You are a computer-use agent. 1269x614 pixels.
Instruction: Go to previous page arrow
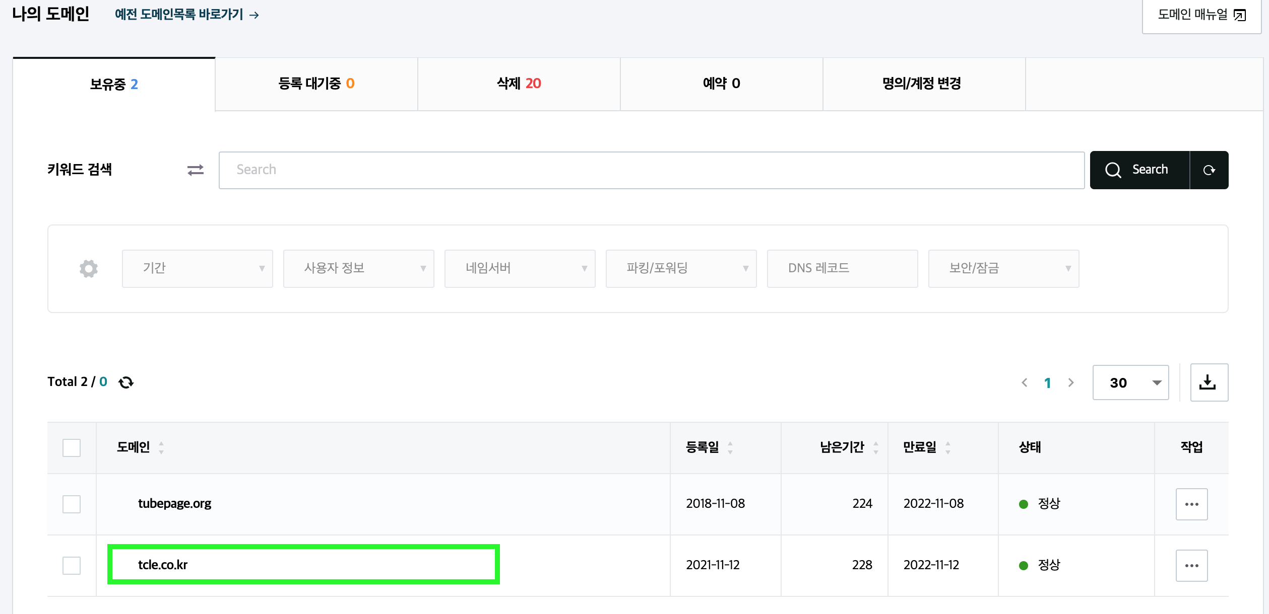point(1025,383)
